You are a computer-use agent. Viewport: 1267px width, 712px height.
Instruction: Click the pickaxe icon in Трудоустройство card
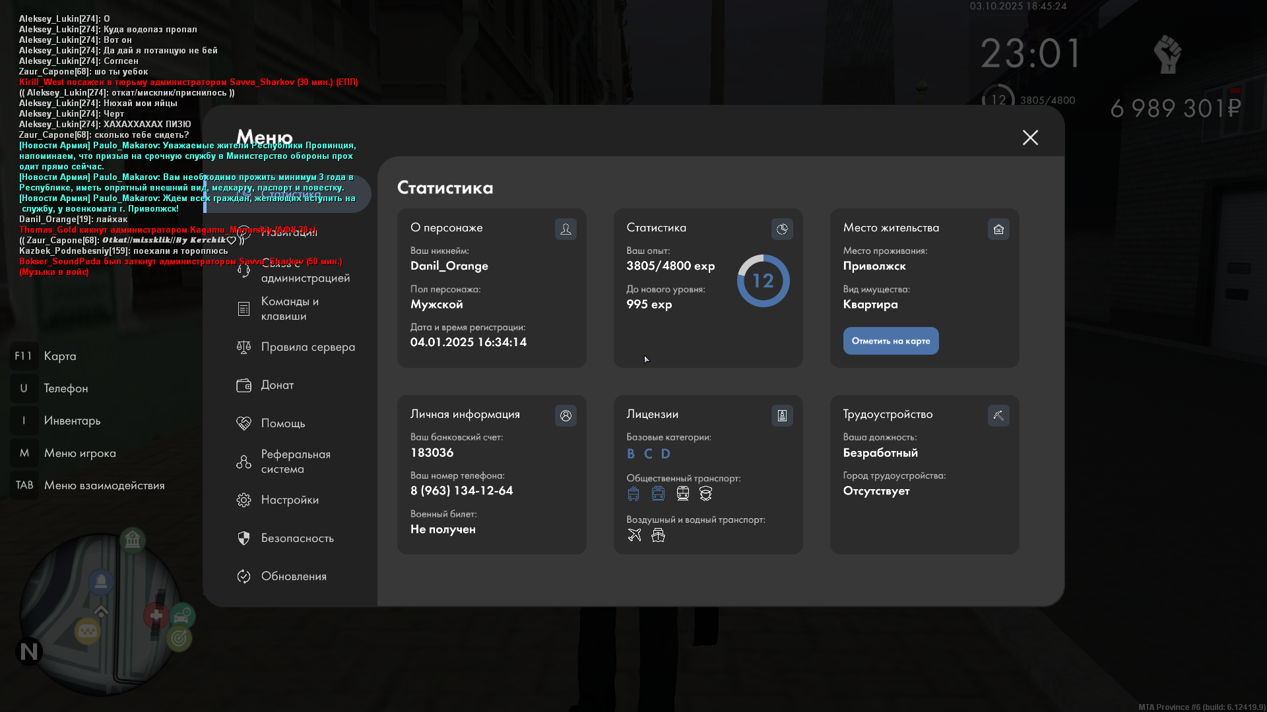click(x=998, y=415)
